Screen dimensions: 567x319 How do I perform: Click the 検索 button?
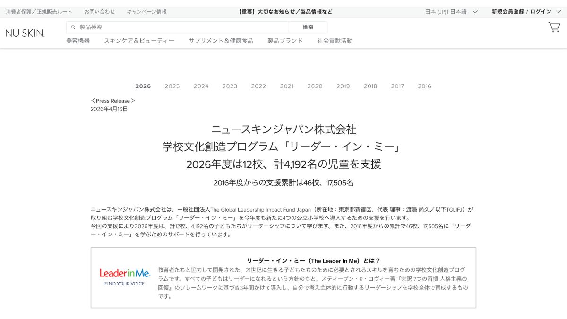point(308,27)
